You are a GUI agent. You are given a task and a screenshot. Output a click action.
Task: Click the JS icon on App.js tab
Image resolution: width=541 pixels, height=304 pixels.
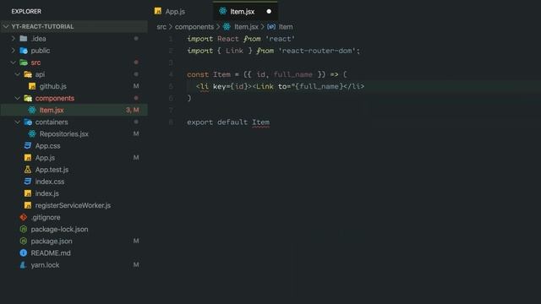(x=158, y=11)
